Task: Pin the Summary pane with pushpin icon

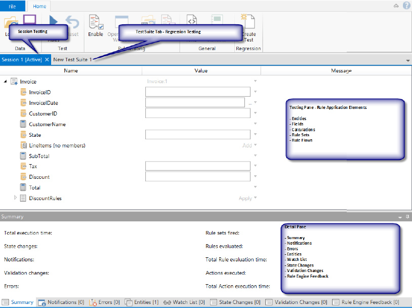Action: pos(407,217)
